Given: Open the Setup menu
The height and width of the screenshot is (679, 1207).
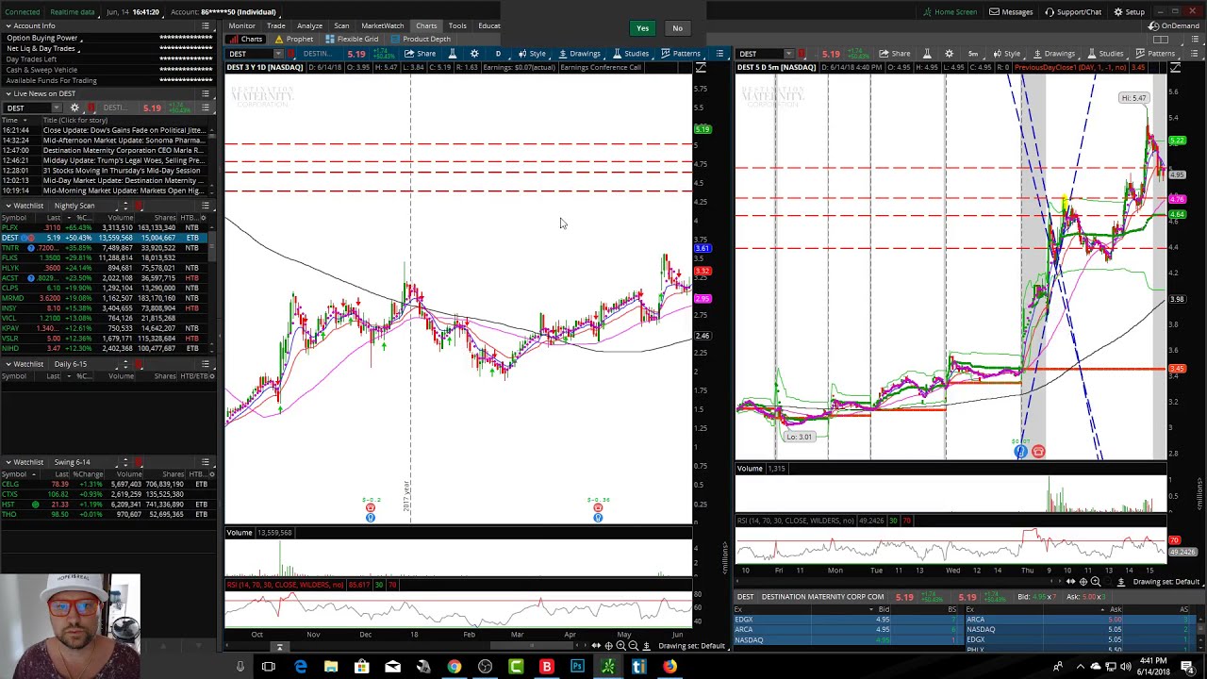Looking at the screenshot, I should point(1129,12).
